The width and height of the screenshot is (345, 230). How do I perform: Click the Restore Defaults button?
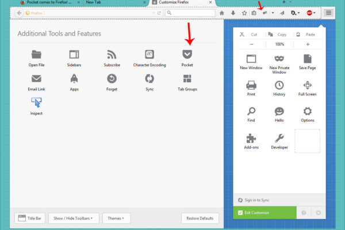point(200,218)
